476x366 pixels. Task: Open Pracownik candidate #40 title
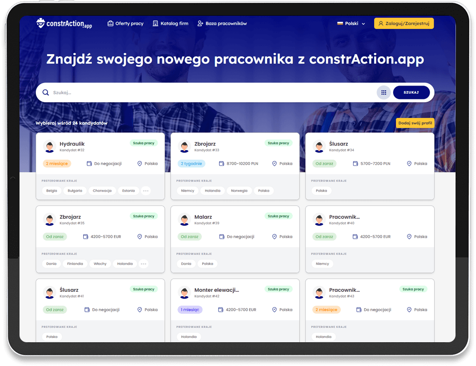[x=344, y=217]
